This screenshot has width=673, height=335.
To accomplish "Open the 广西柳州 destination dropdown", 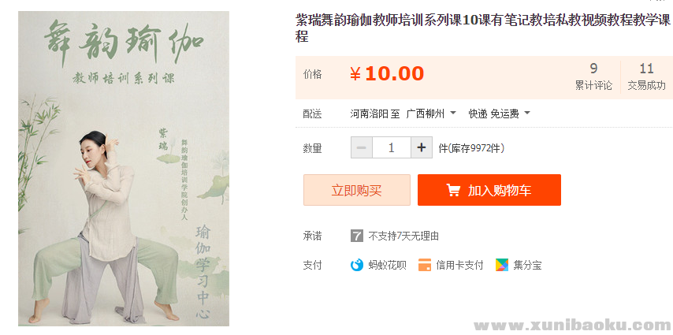I will [x=430, y=114].
